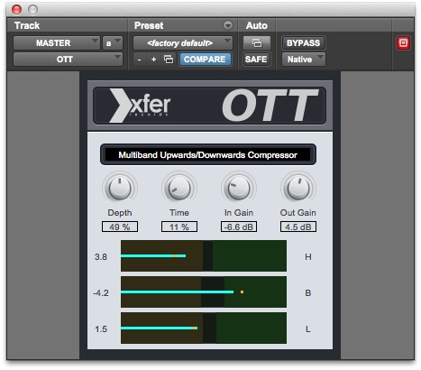Screen dimensions: 421x370
Task: Open the MASTER track selector dropdown
Action: (x=57, y=43)
